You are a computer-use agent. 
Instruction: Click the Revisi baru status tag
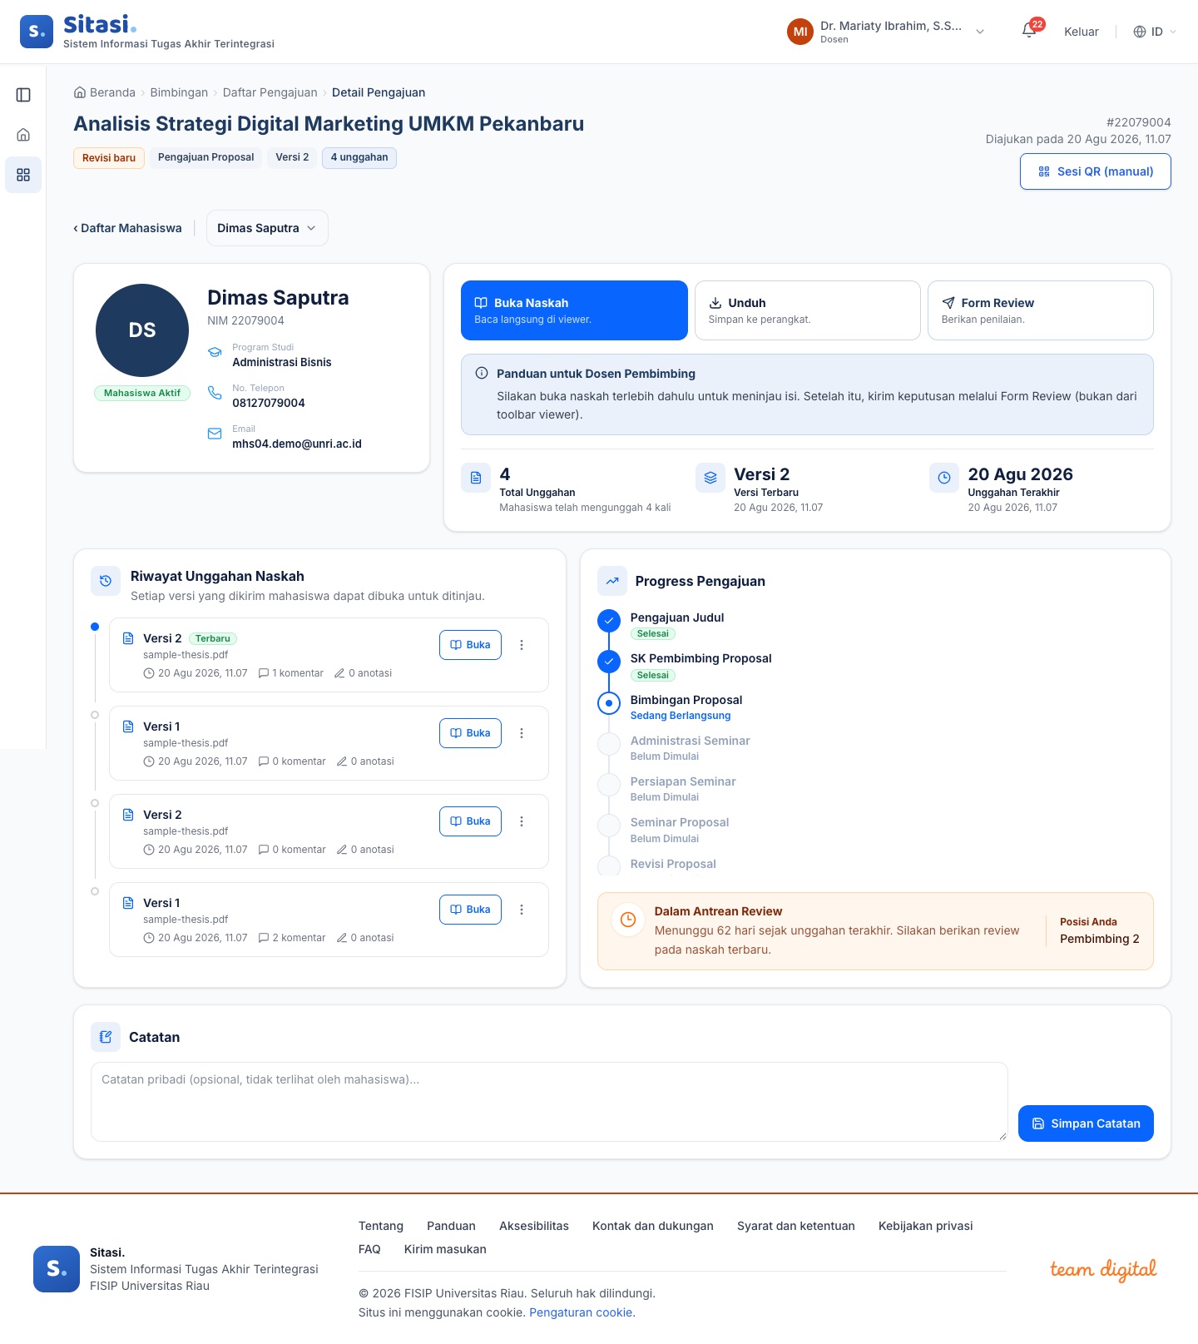pyautogui.click(x=109, y=158)
